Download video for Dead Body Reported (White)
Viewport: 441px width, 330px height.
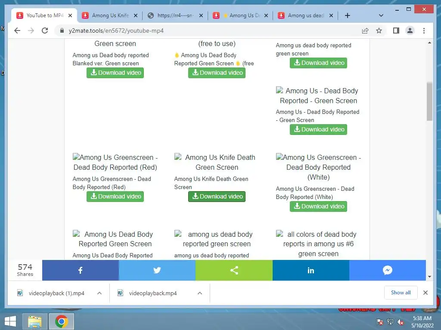point(318,206)
